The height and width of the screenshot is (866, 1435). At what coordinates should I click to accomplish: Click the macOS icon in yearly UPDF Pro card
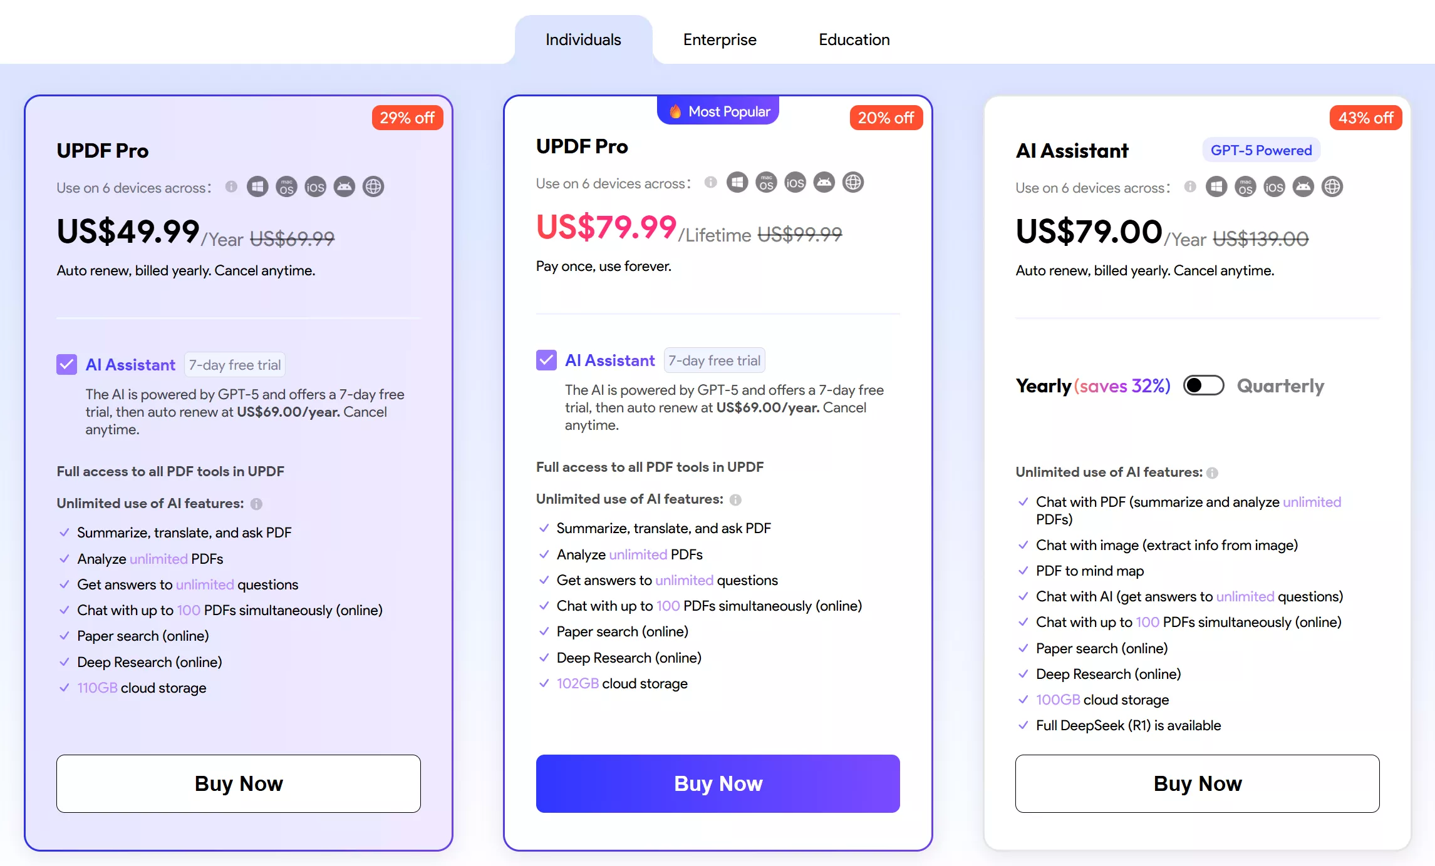(x=286, y=187)
